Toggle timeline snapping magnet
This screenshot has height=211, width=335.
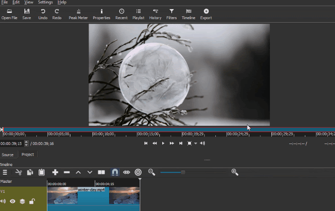[x=115, y=172]
